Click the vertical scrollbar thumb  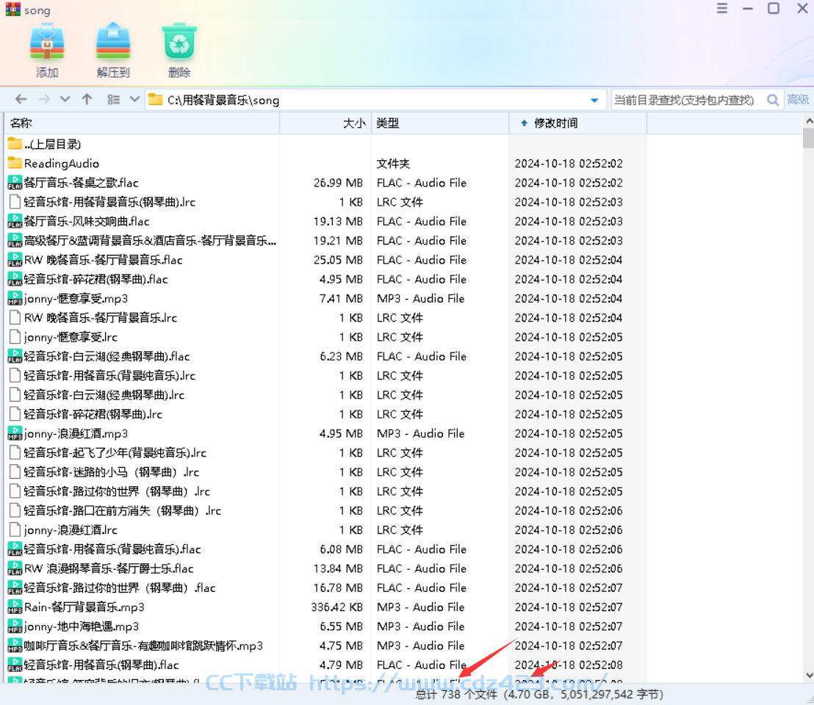click(x=808, y=139)
